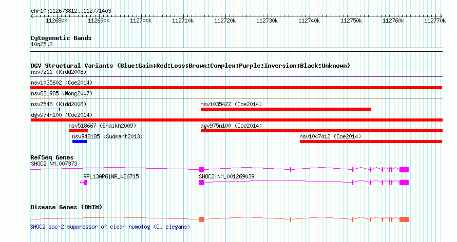Click the 112750k ruler tick label

pos(351,21)
